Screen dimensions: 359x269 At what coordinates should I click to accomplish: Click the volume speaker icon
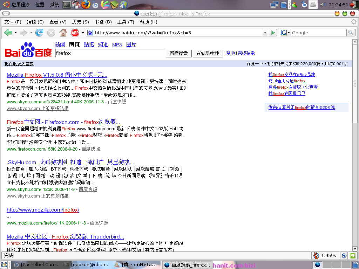(x=323, y=5)
